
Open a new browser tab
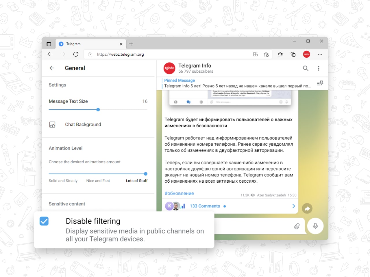(x=131, y=44)
